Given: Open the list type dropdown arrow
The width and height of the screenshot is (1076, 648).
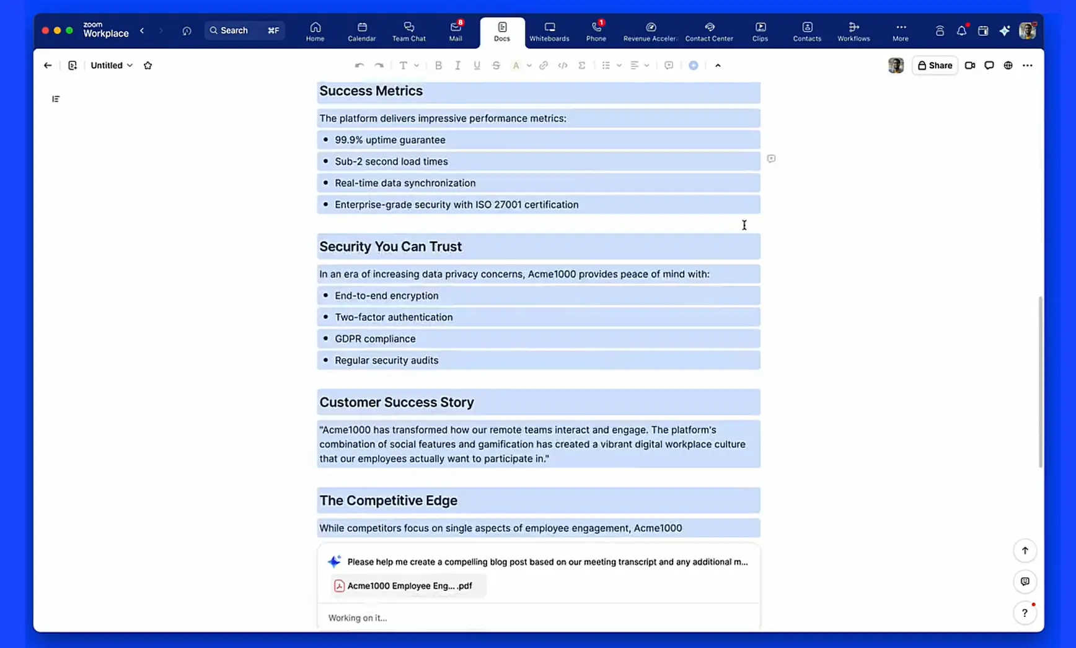Looking at the screenshot, I should click(x=619, y=65).
